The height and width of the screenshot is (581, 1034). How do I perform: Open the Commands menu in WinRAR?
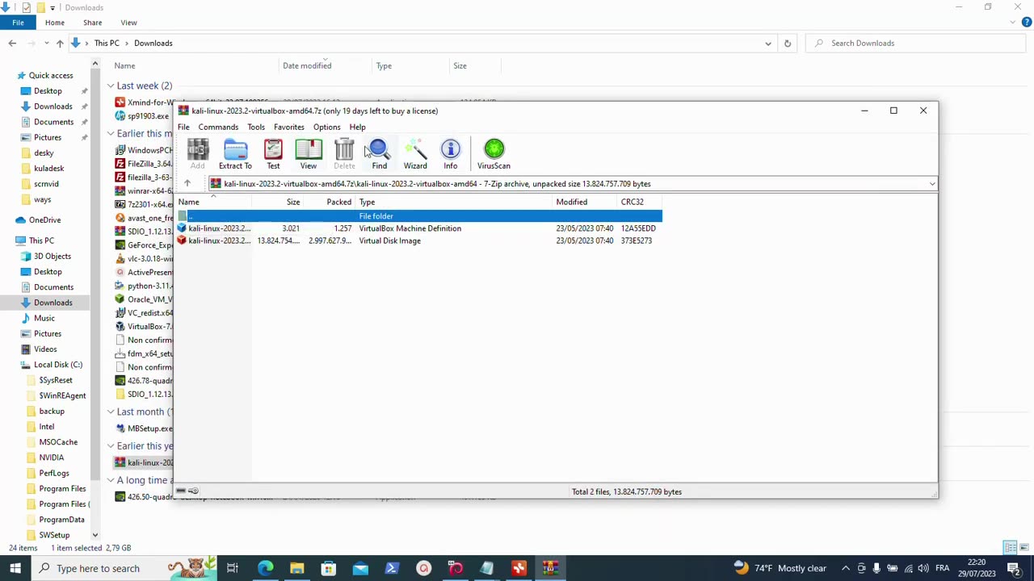pyautogui.click(x=218, y=127)
